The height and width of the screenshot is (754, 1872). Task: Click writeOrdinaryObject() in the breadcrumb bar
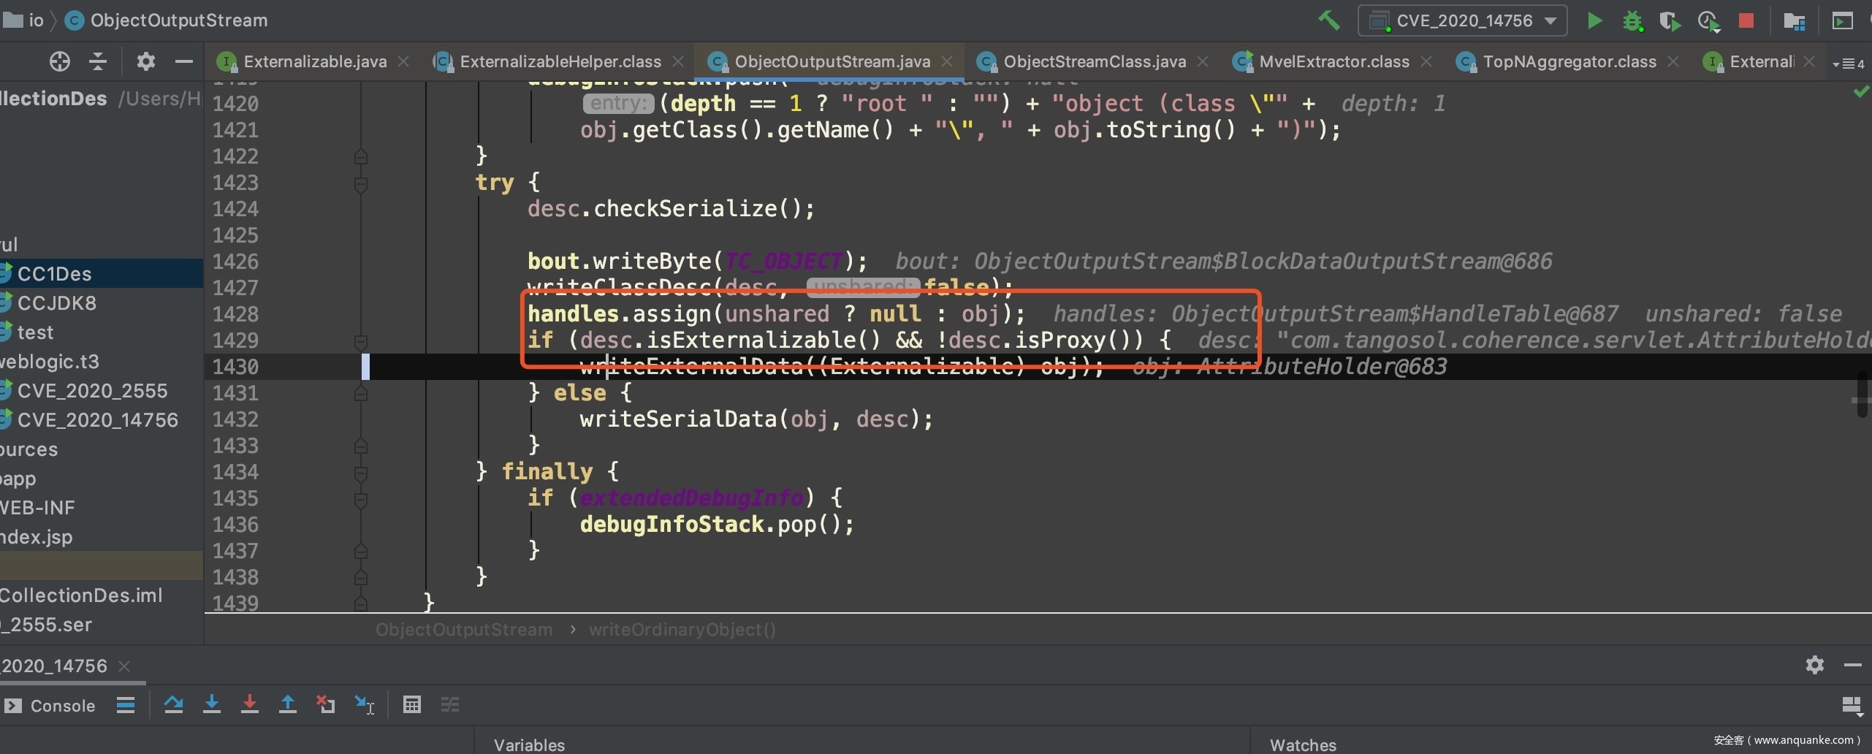coord(682,630)
